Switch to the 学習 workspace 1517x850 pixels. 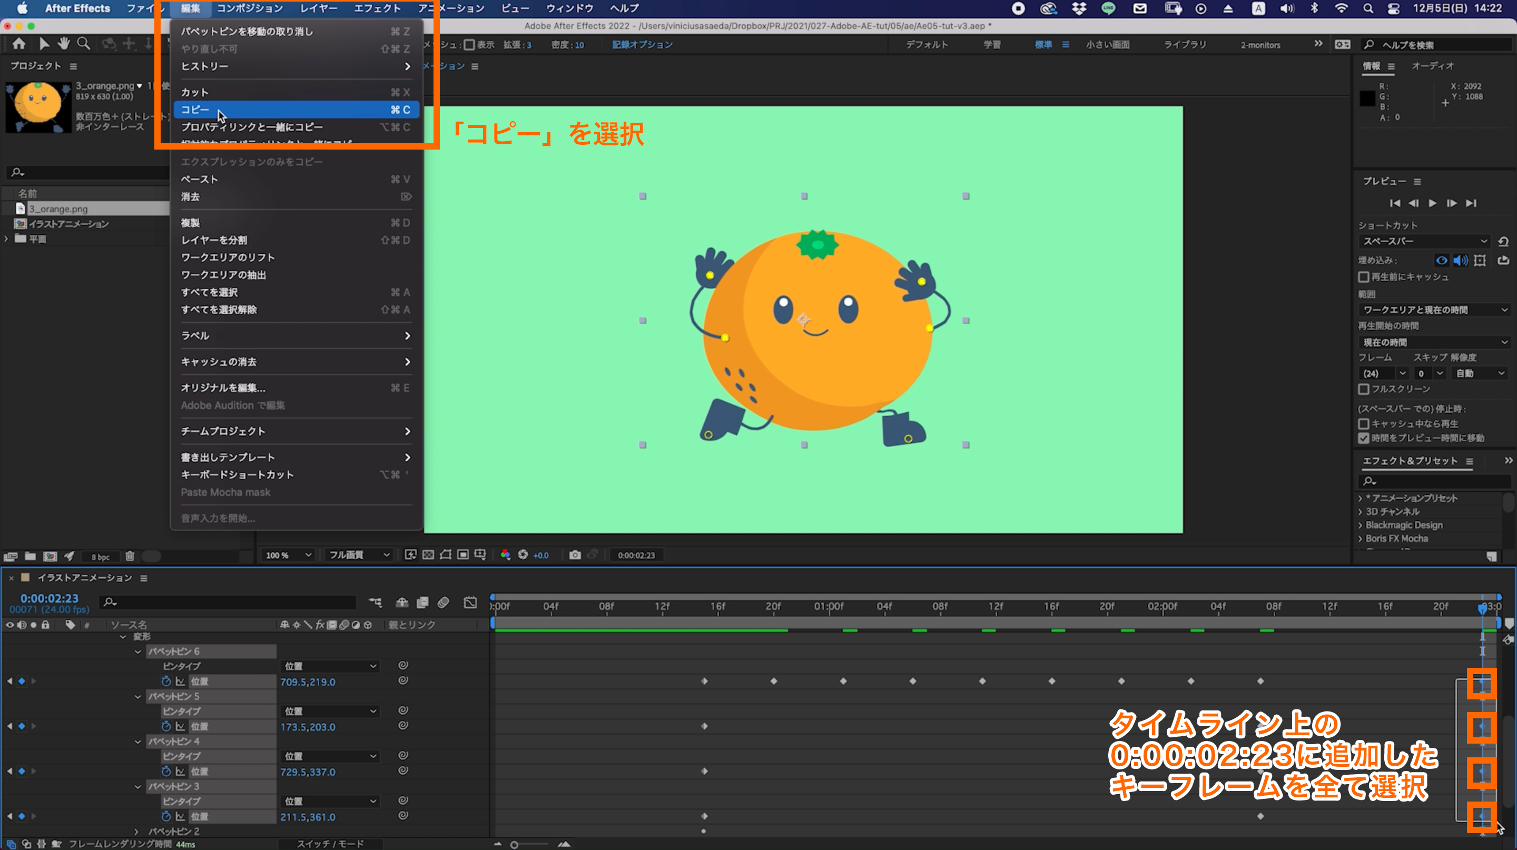coord(992,45)
